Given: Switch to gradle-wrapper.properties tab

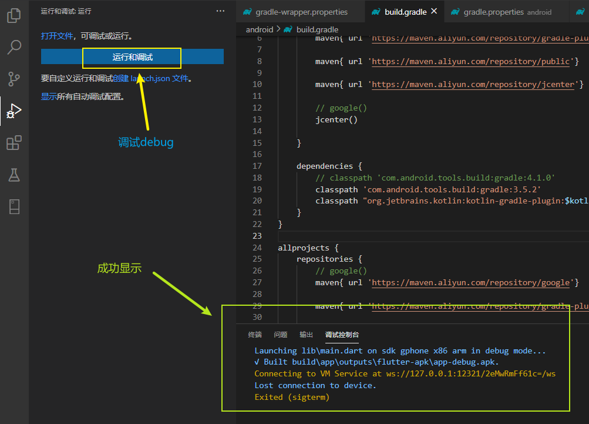Looking at the screenshot, I should click(x=301, y=12).
